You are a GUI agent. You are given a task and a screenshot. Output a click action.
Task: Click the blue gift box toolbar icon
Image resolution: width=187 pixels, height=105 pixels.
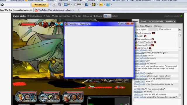[108, 5]
